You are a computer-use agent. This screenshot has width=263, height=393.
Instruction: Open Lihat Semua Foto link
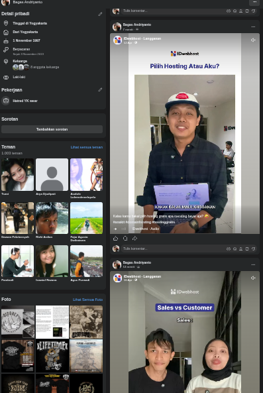pyautogui.click(x=87, y=300)
